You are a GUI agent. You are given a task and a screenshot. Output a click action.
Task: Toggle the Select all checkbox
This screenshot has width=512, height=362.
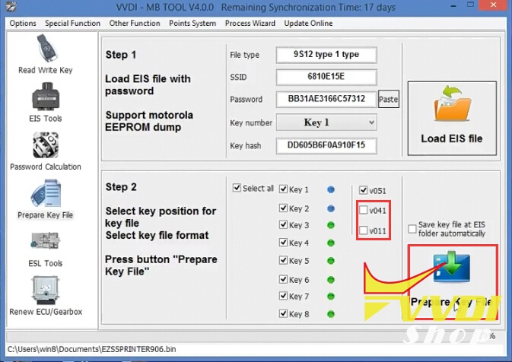(x=237, y=188)
